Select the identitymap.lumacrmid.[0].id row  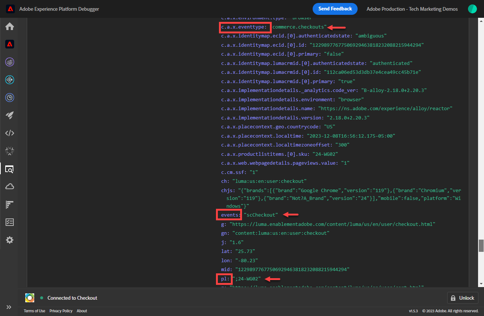pyautogui.click(x=321, y=72)
